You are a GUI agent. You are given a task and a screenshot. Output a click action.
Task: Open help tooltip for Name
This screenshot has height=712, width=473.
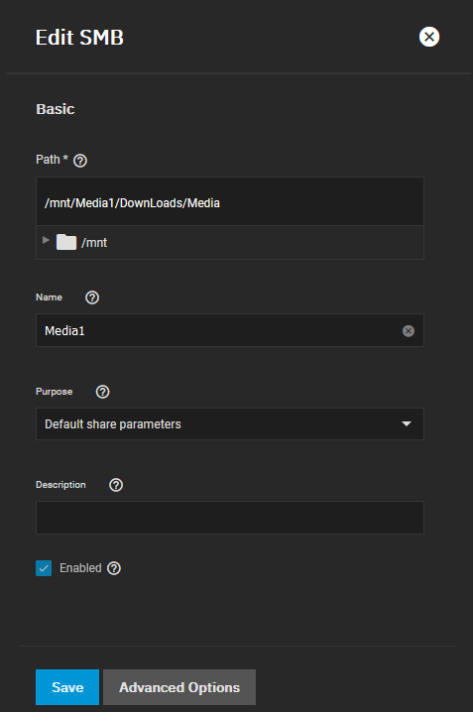tap(92, 297)
